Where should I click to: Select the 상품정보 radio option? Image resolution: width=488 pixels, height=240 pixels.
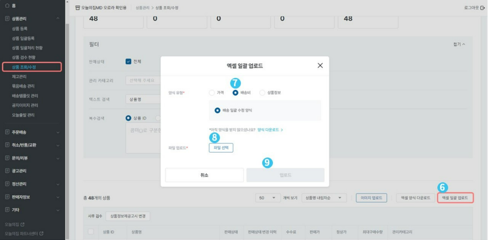click(262, 93)
